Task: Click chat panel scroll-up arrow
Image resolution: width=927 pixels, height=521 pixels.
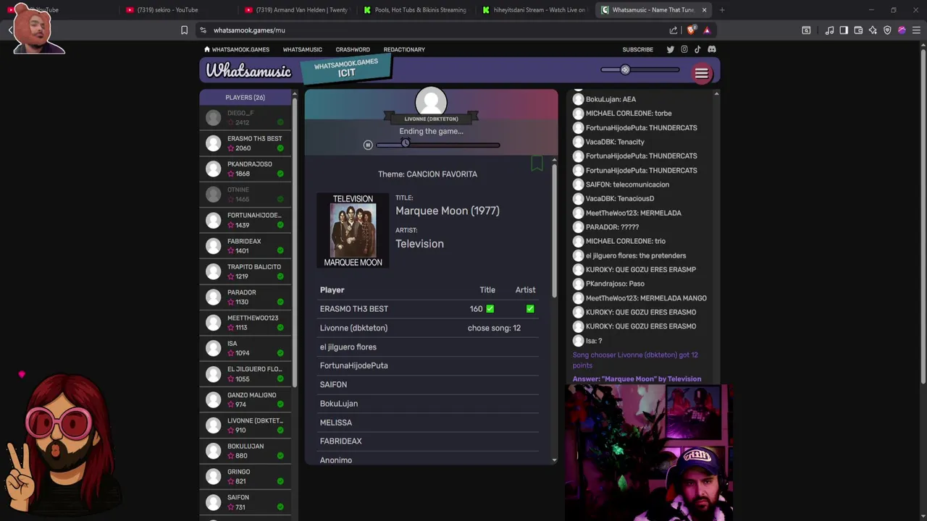Action: pyautogui.click(x=716, y=93)
